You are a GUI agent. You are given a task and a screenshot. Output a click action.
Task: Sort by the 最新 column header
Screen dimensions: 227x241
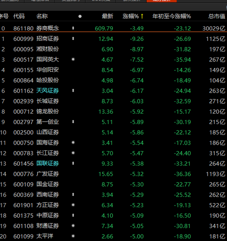point(107,16)
